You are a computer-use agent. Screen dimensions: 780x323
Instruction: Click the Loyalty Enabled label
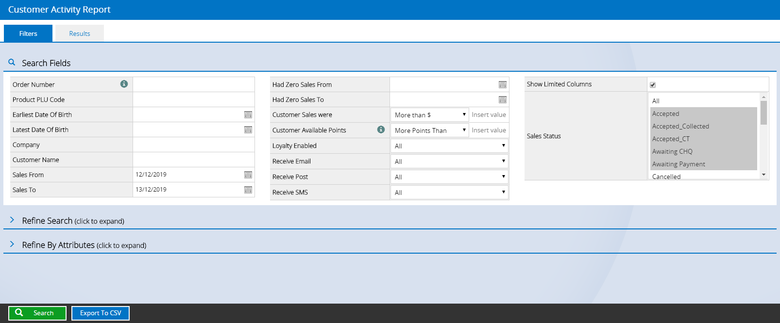coord(294,146)
